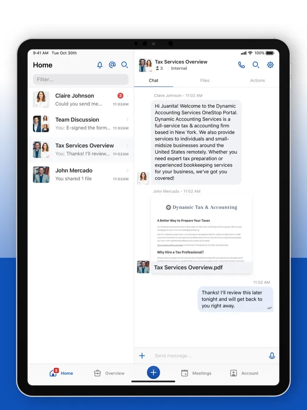Open Claire Johnson conversation
Viewport: 307px width, 410px height.
point(80,100)
